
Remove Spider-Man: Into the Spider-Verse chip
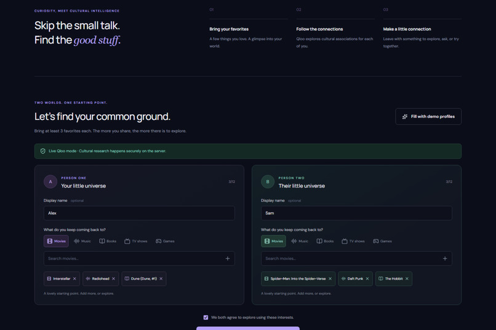(x=330, y=279)
